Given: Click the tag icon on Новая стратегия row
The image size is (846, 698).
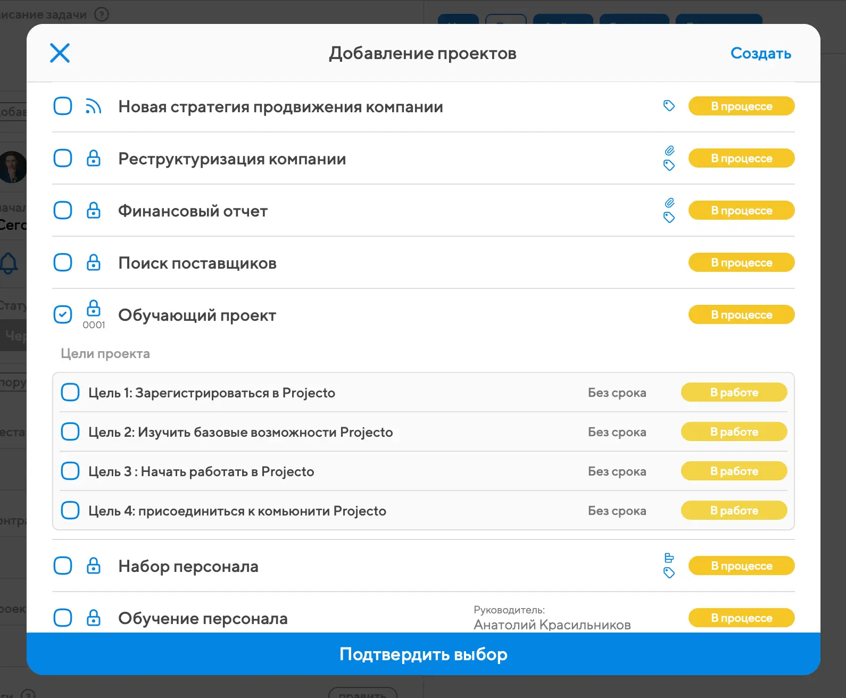Looking at the screenshot, I should tap(669, 106).
